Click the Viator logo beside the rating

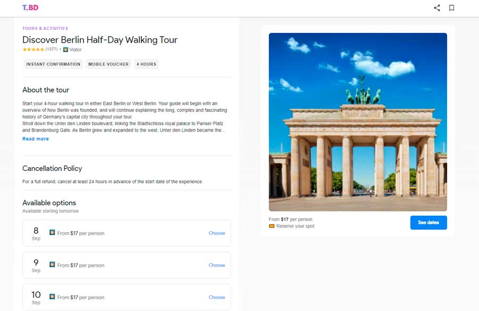(x=65, y=50)
